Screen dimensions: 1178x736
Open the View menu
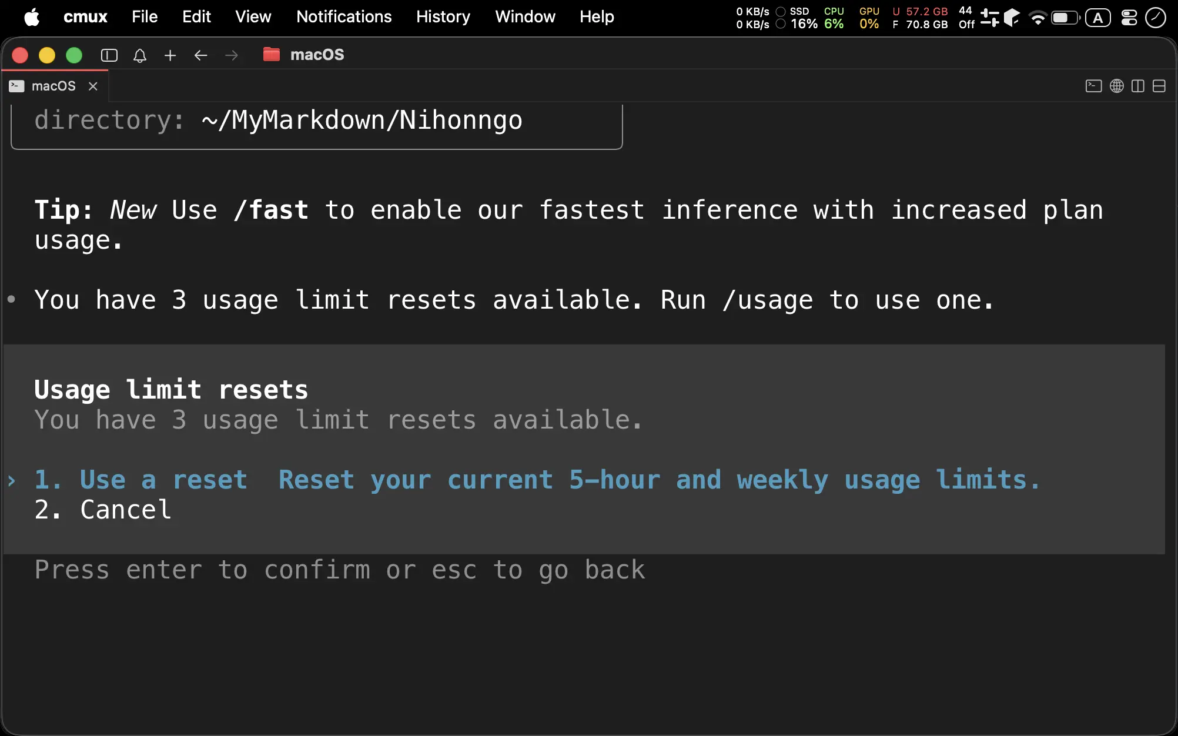click(x=253, y=17)
